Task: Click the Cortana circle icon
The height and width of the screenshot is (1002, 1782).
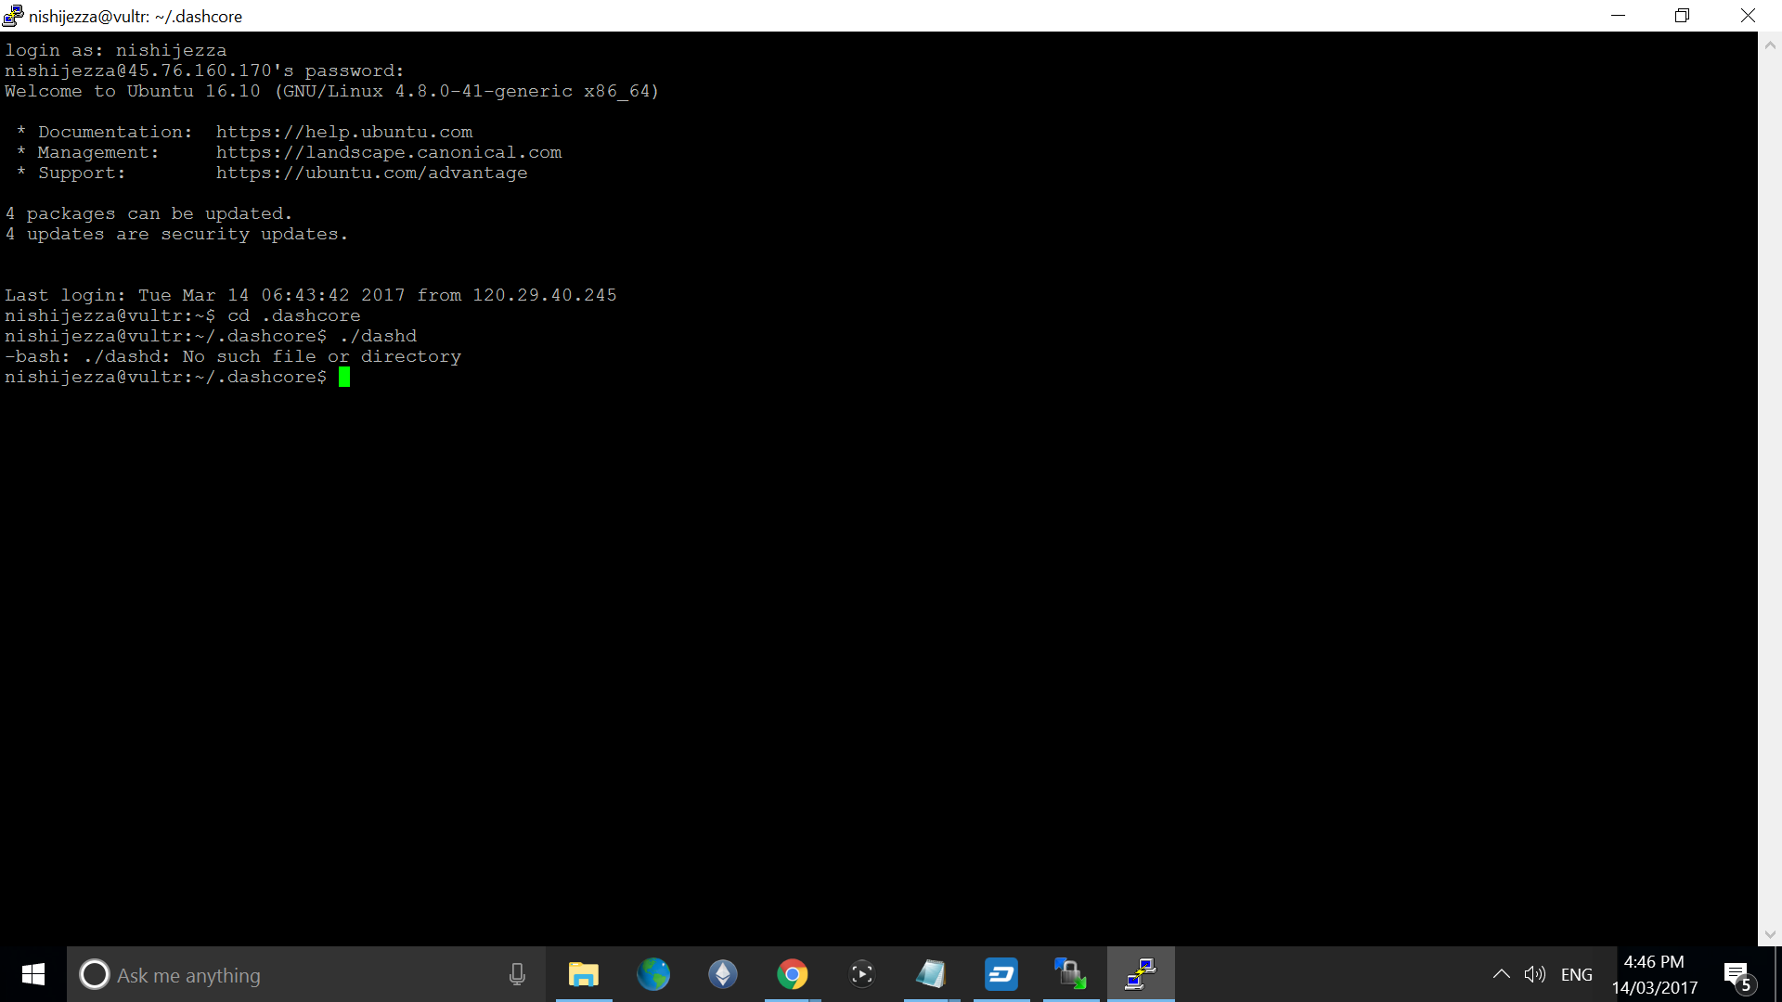Action: click(94, 974)
